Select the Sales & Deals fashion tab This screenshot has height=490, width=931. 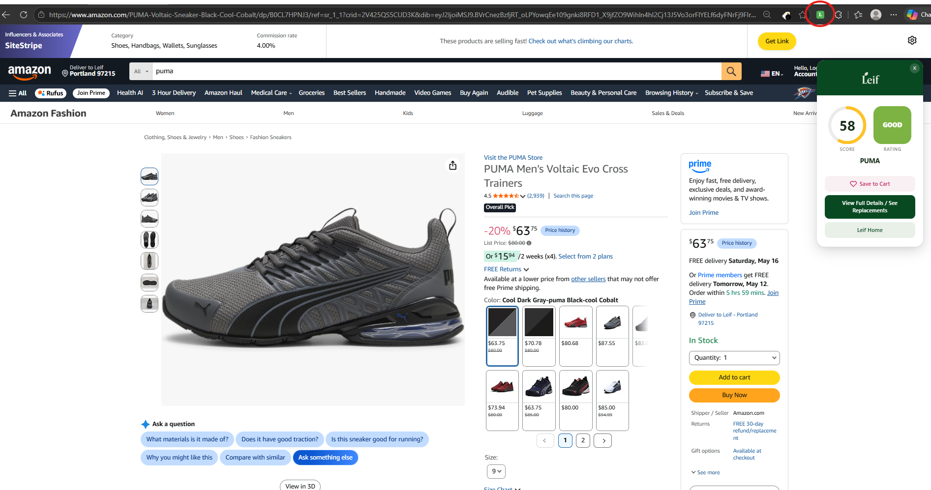668,113
